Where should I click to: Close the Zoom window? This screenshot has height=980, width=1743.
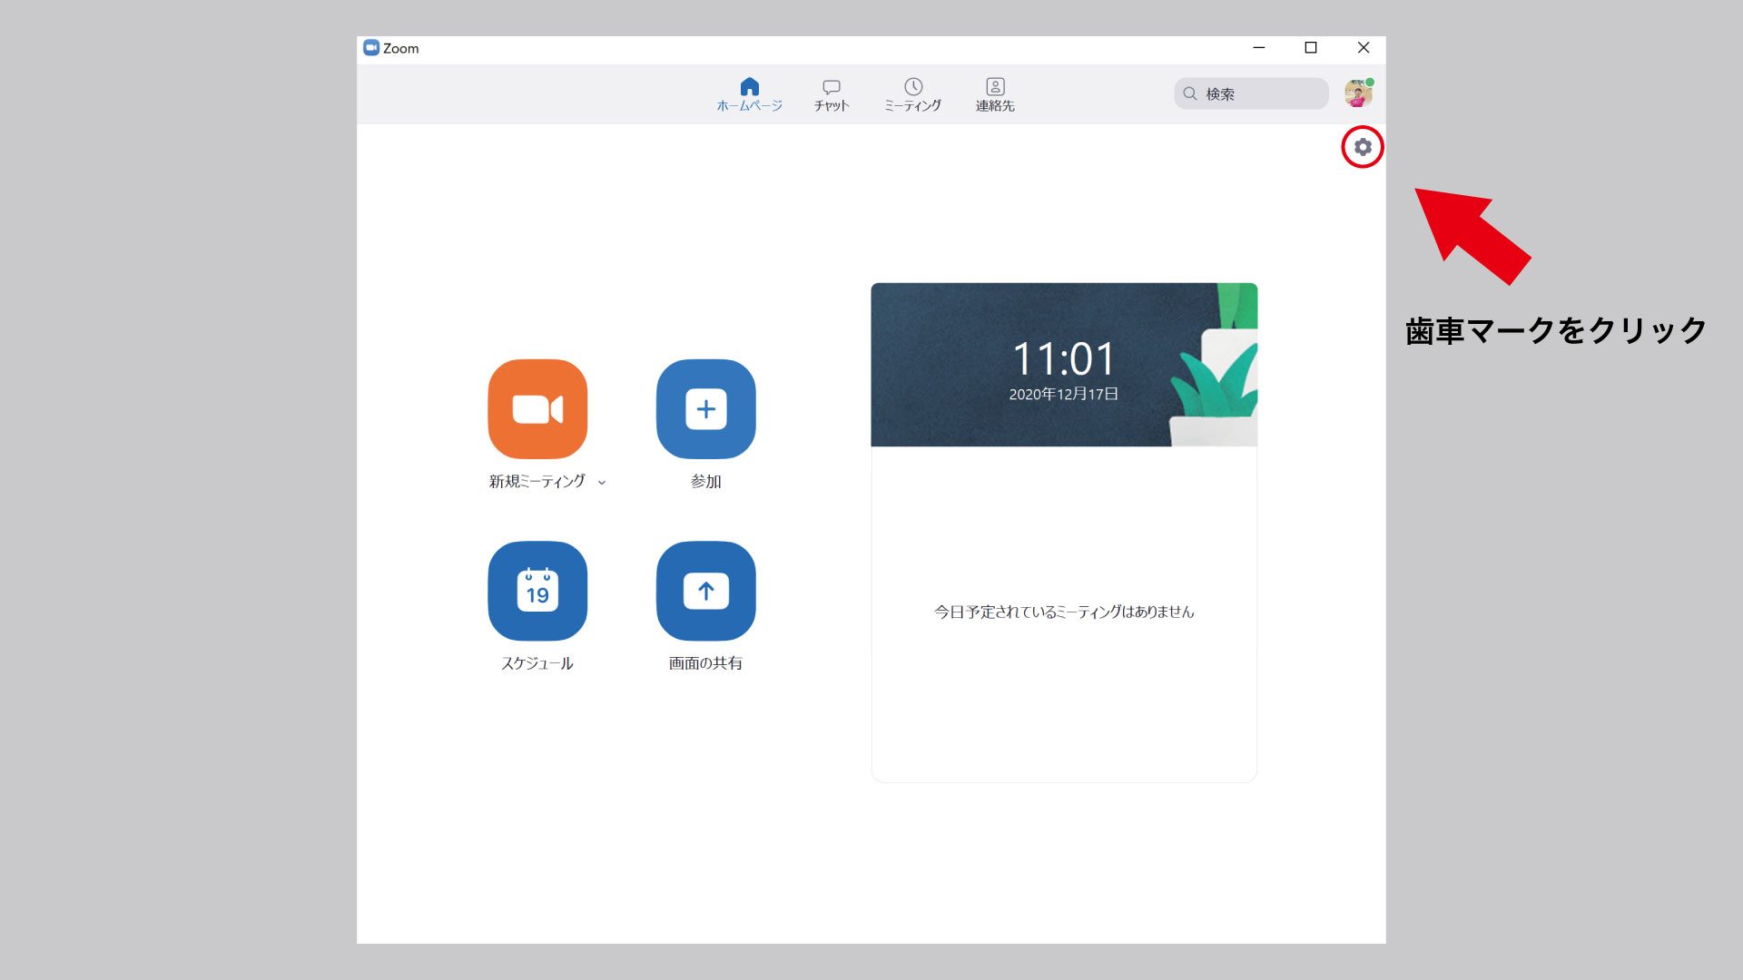pos(1364,48)
